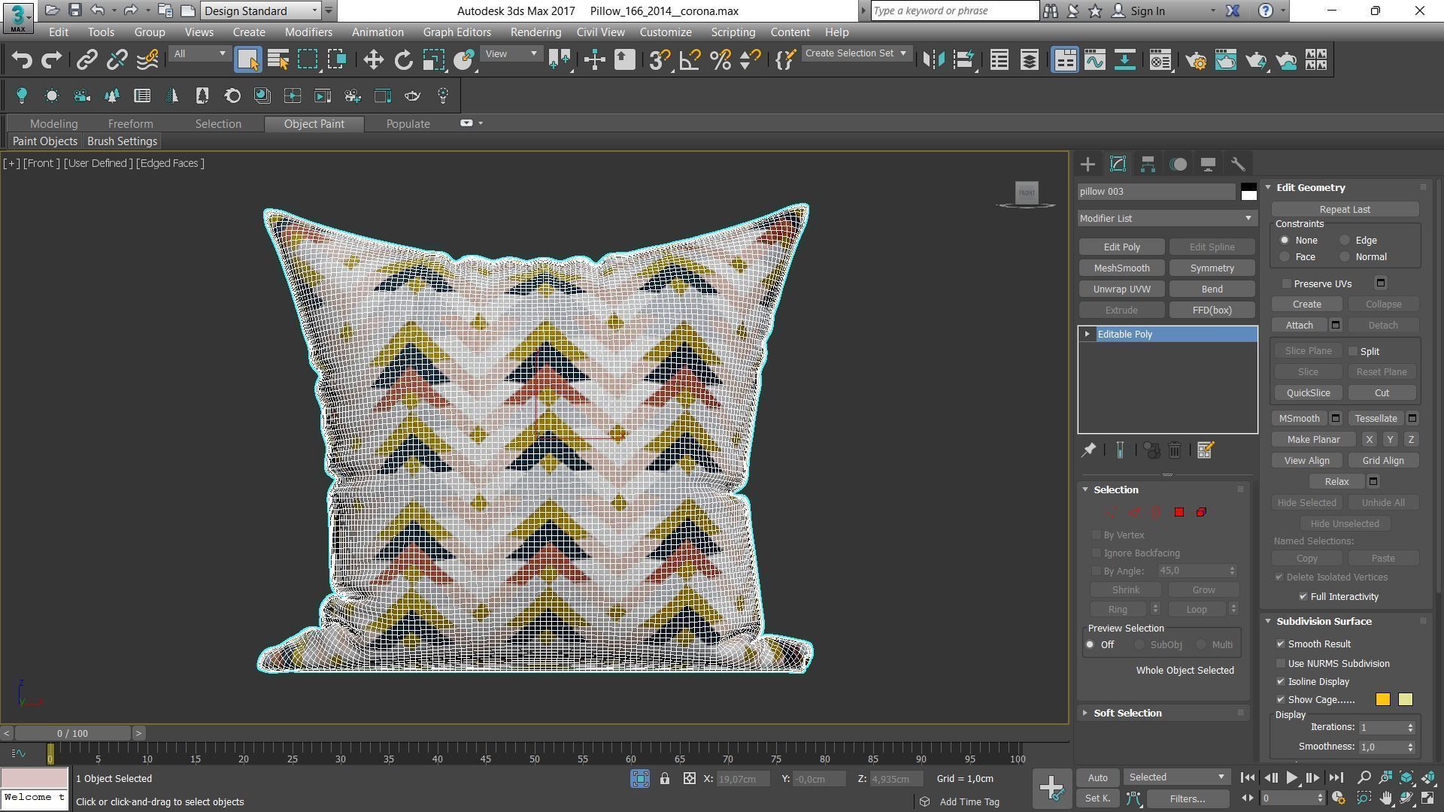The height and width of the screenshot is (812, 1444).
Task: Click the yellow Show Cage color swatch
Action: click(1406, 700)
